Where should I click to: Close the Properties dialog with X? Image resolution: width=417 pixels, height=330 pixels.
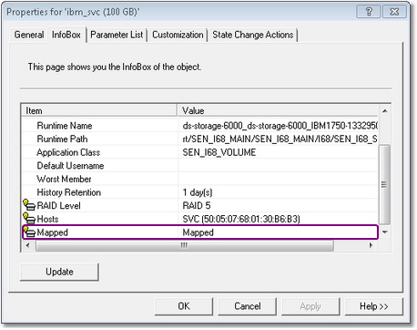(394, 12)
